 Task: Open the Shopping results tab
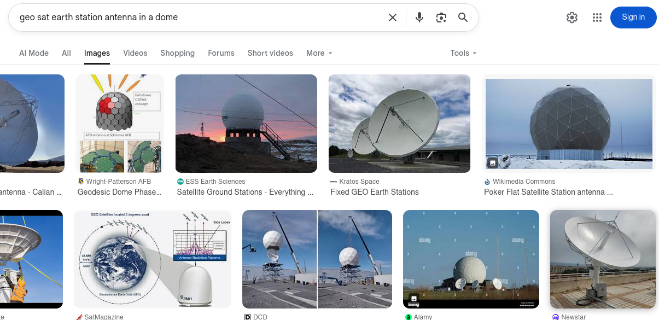click(x=177, y=53)
